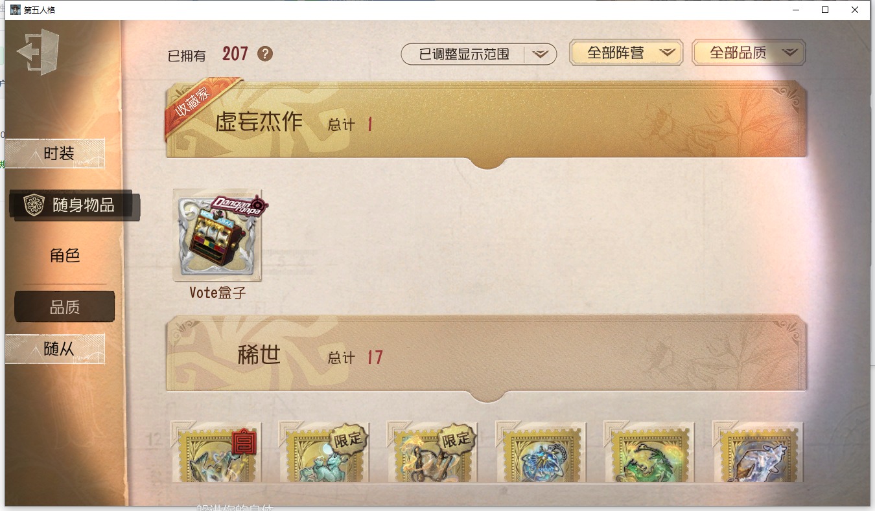This screenshot has height=511, width=875.
Task: Select the last 稀世 silver stamp item
Action: coord(757,452)
